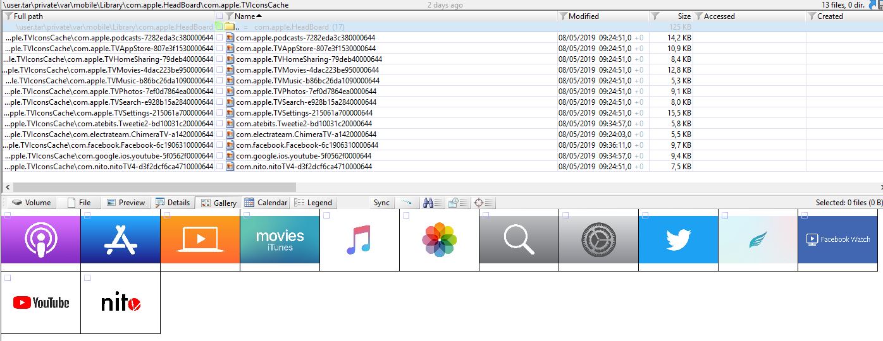Click the file icon of com.apple.TVSettings row

pos(230,113)
